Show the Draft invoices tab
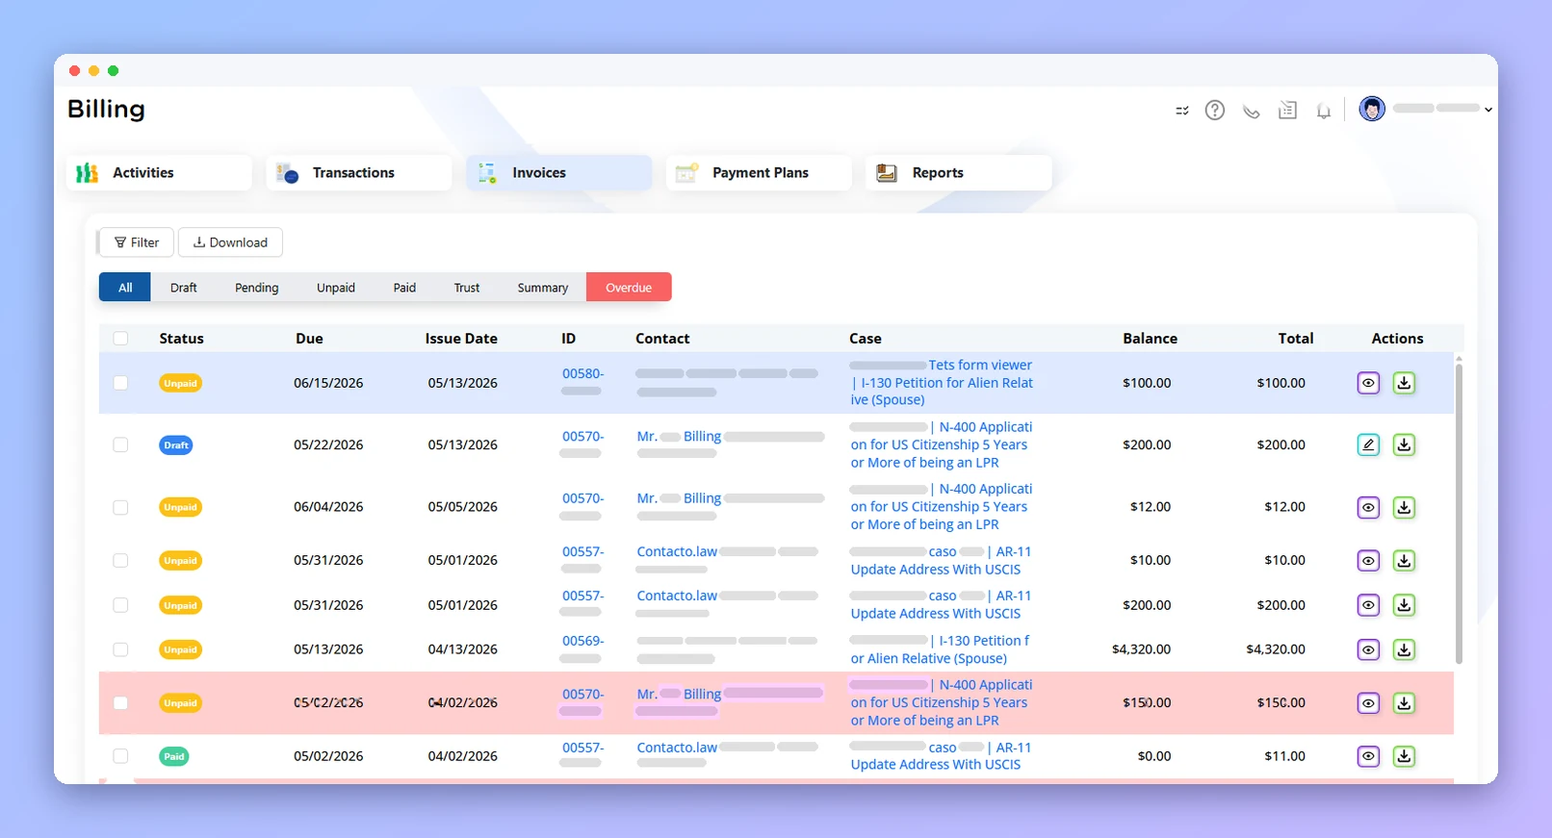 184,288
